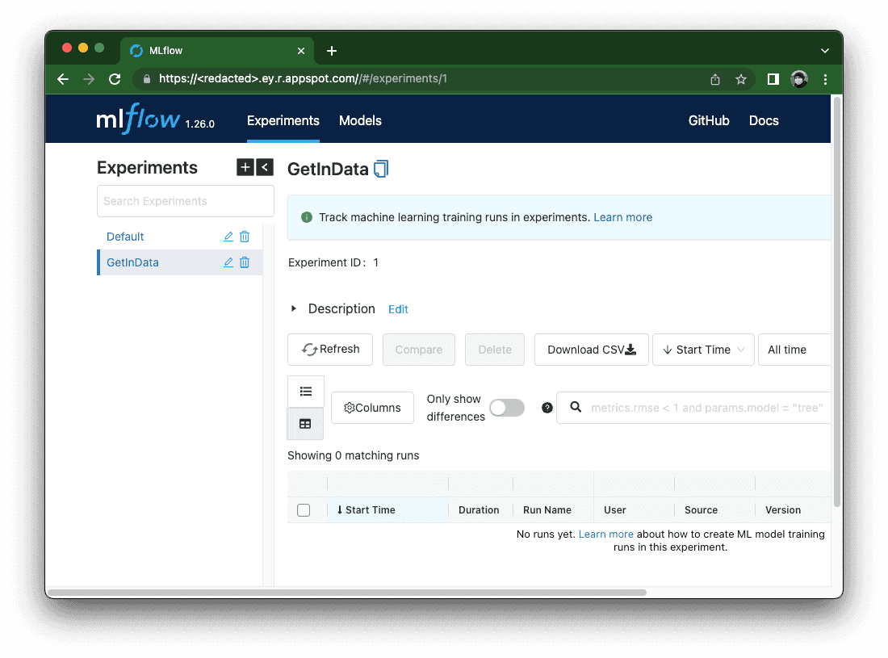Create a new experiment with the plus icon
This screenshot has height=658, width=888.
[x=245, y=168]
